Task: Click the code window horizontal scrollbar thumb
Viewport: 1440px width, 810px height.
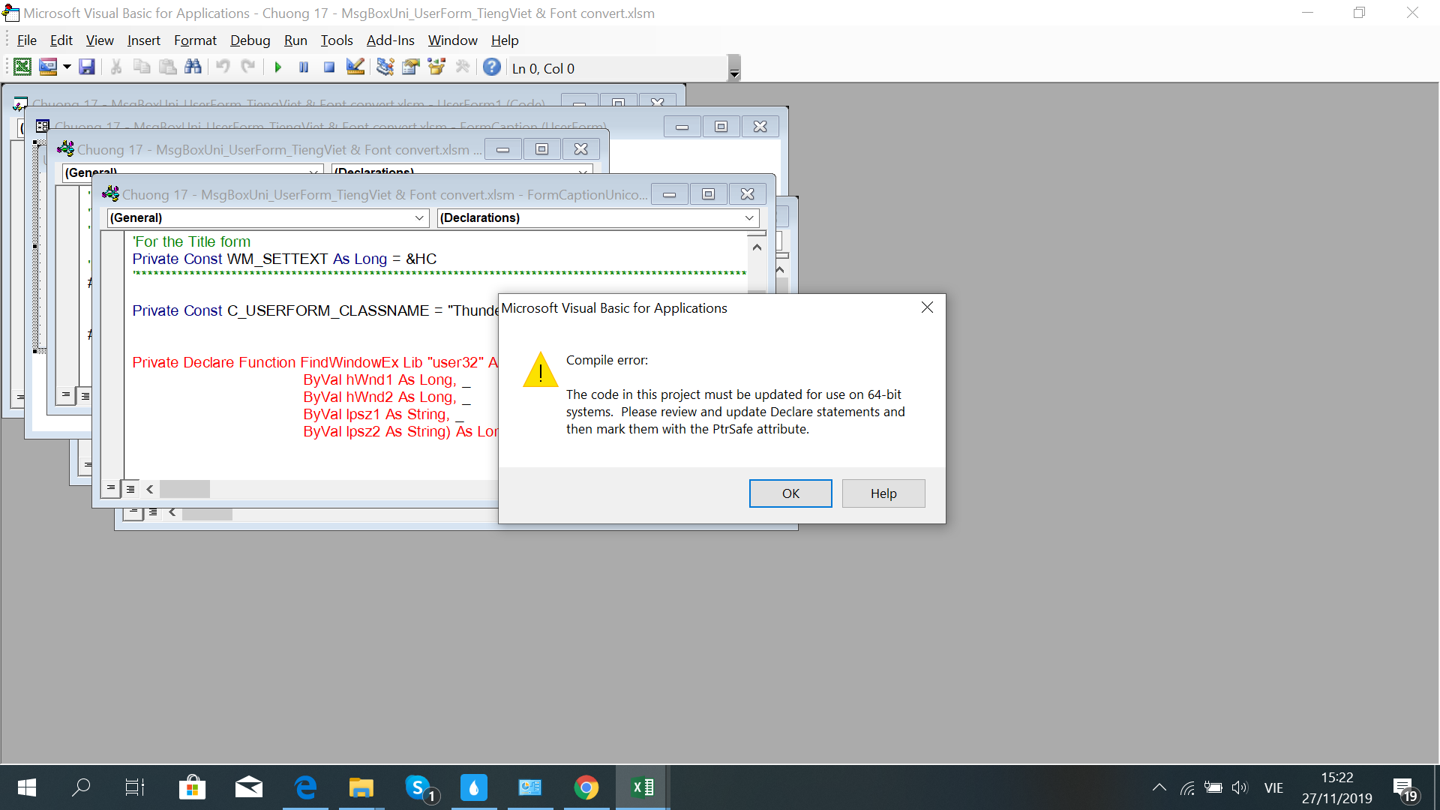Action: tap(184, 490)
